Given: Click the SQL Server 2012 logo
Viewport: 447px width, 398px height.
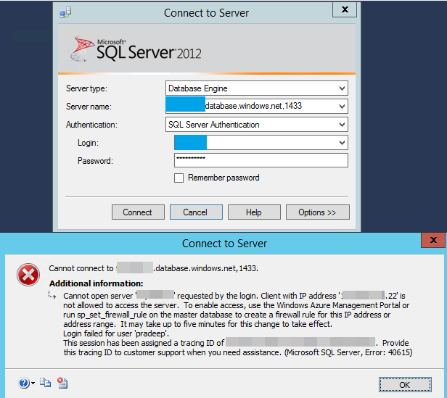Looking at the screenshot, I should 136,49.
